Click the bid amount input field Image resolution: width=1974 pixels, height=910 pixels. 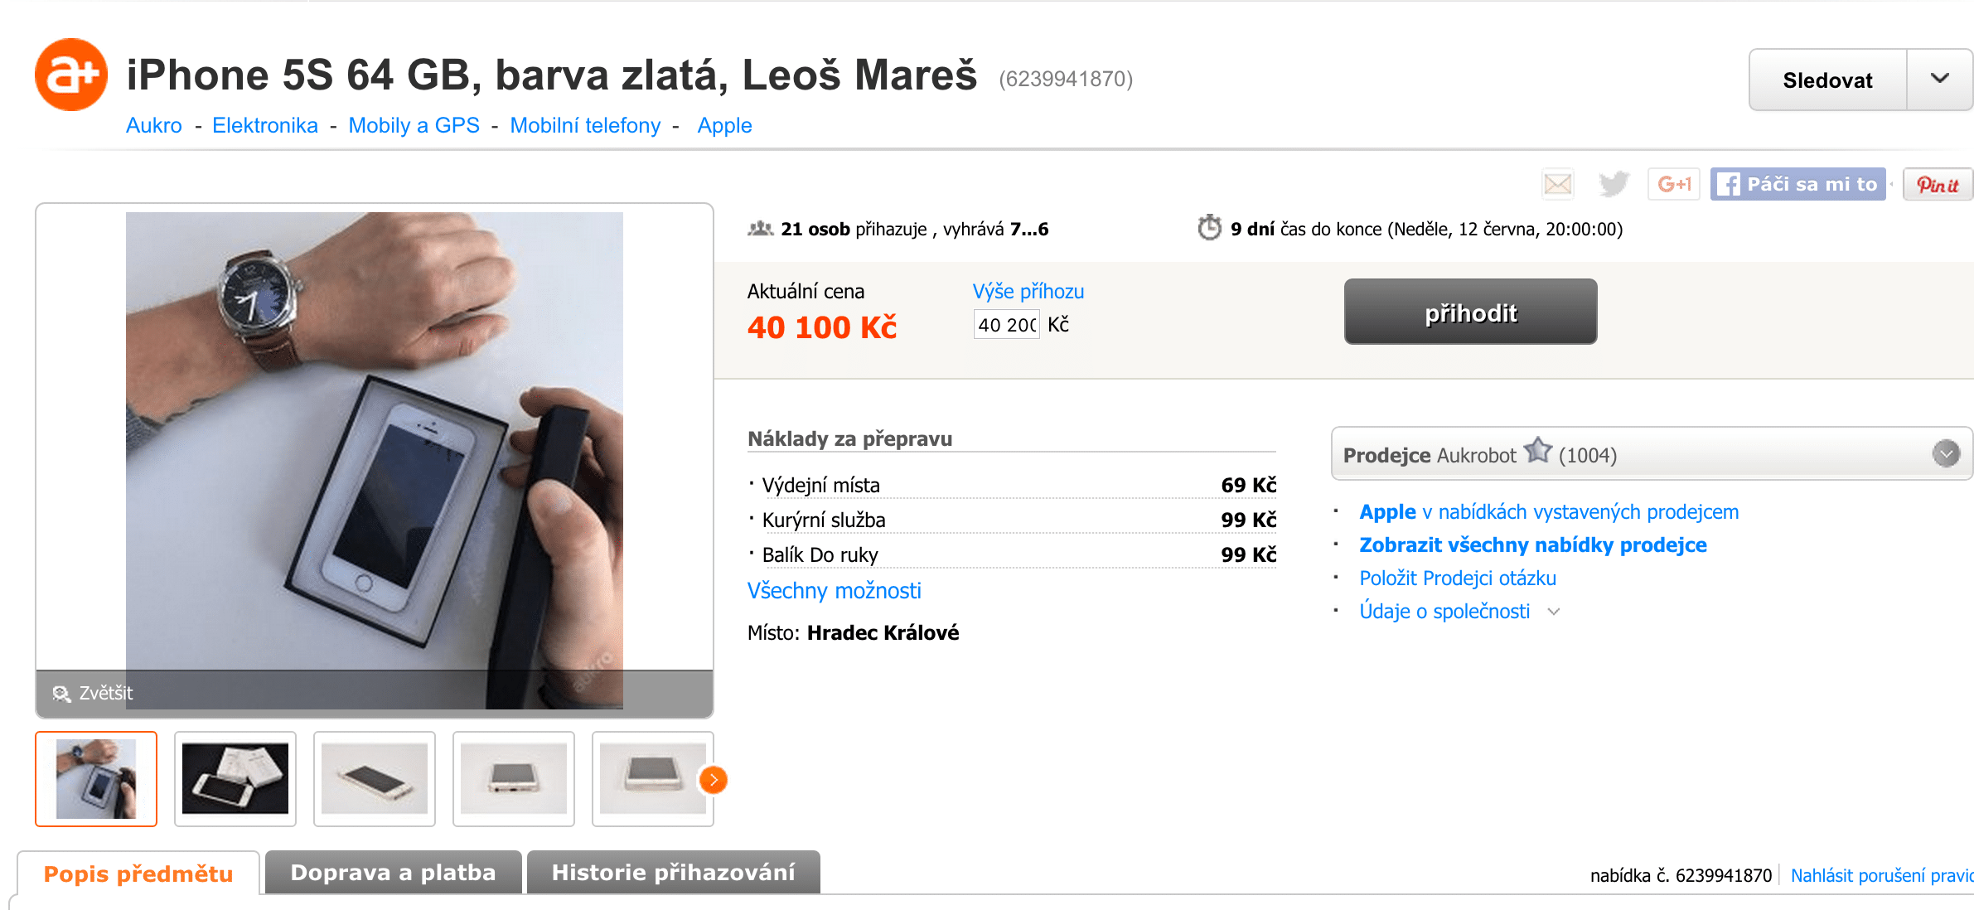coord(1006,325)
